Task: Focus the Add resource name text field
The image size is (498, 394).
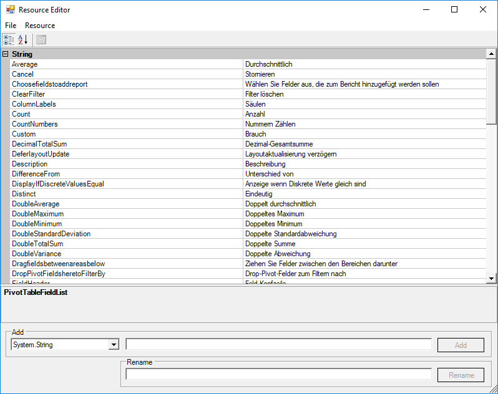Action: (x=278, y=344)
